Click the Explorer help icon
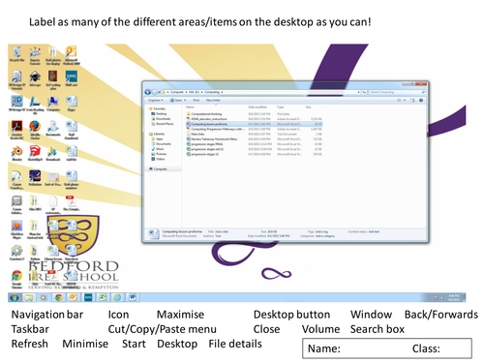This screenshot has width=484, height=363. coord(421,101)
